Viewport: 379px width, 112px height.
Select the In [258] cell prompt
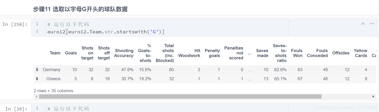15,24
